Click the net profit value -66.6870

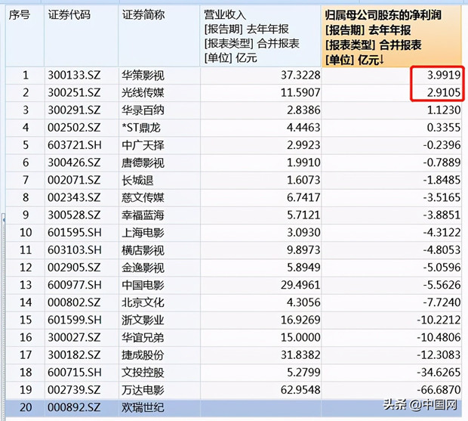coord(392,389)
